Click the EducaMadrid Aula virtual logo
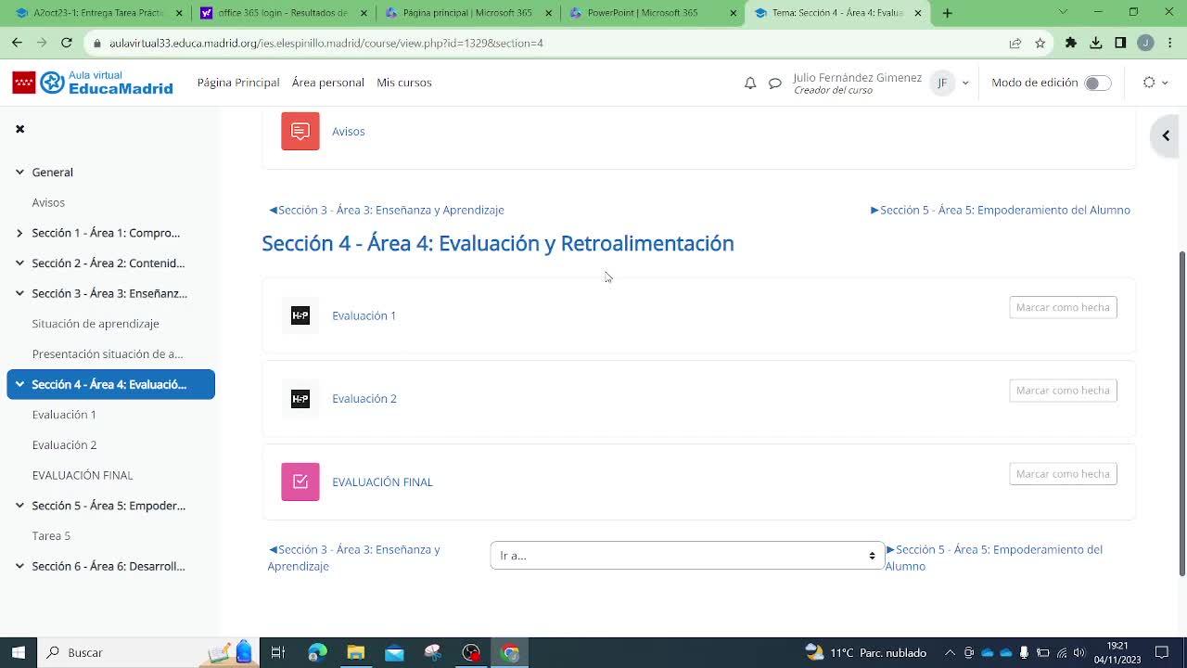The height and width of the screenshot is (668, 1187). (x=93, y=83)
